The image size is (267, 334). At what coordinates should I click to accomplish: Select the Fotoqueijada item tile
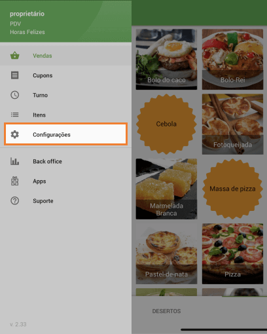tap(232, 124)
